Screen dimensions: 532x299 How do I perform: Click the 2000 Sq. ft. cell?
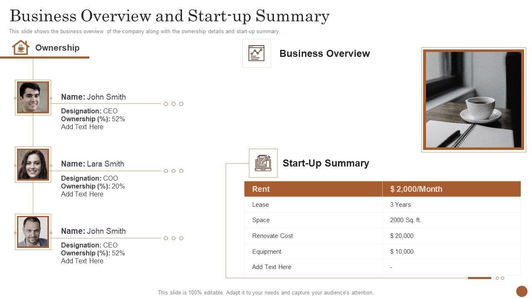(405, 220)
